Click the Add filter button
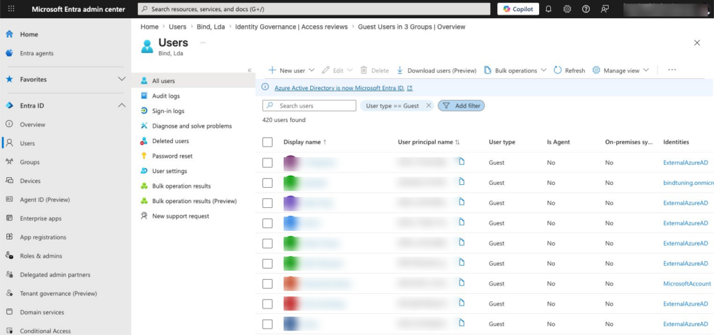This screenshot has height=335, width=714. tap(461, 105)
